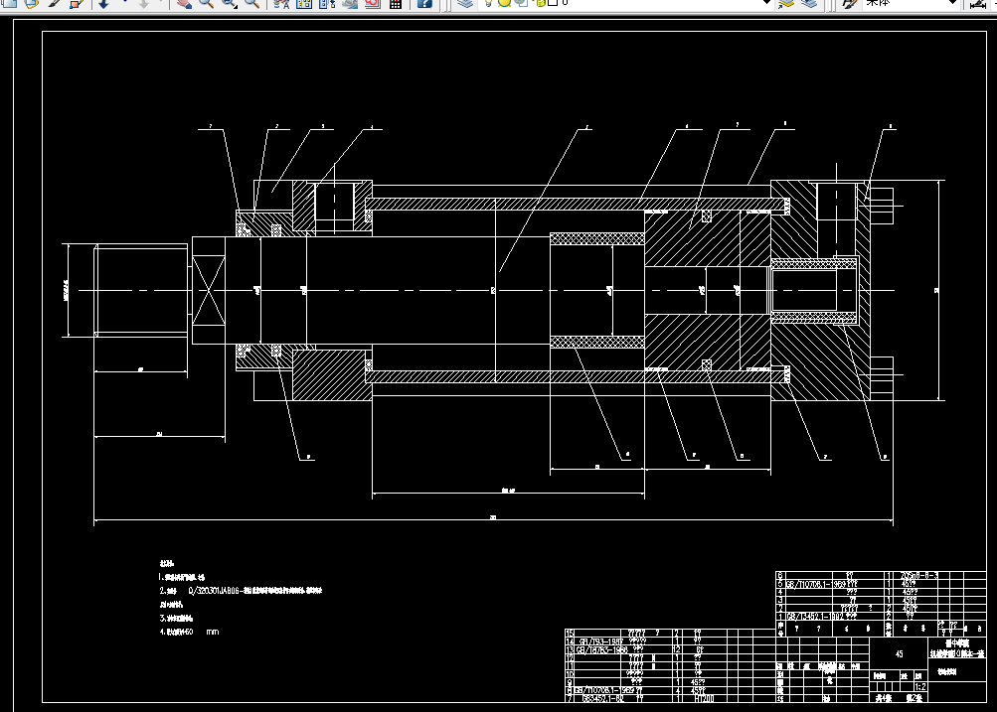The image size is (997, 712).
Task: Open the DesignCenter icon
Action: click(304, 3)
